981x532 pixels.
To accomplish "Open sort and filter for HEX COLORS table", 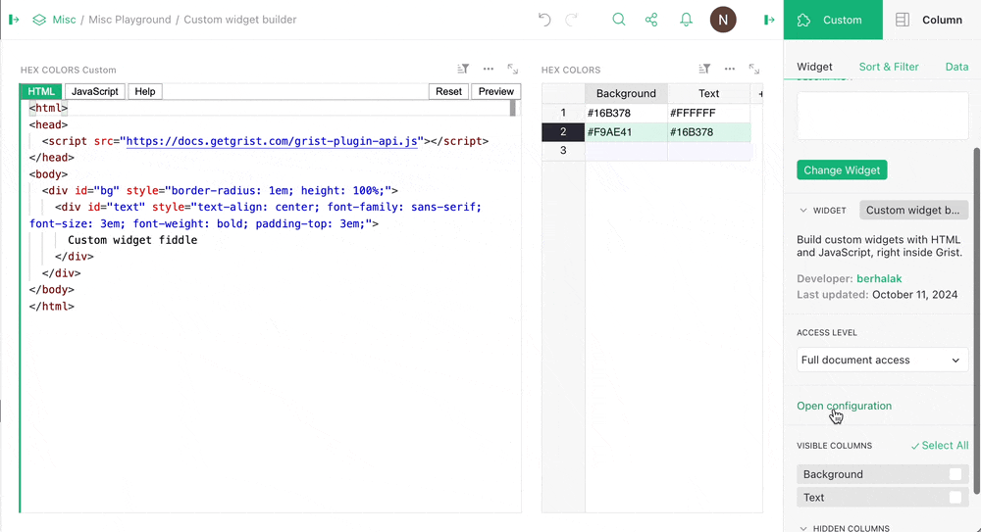I will 704,69.
